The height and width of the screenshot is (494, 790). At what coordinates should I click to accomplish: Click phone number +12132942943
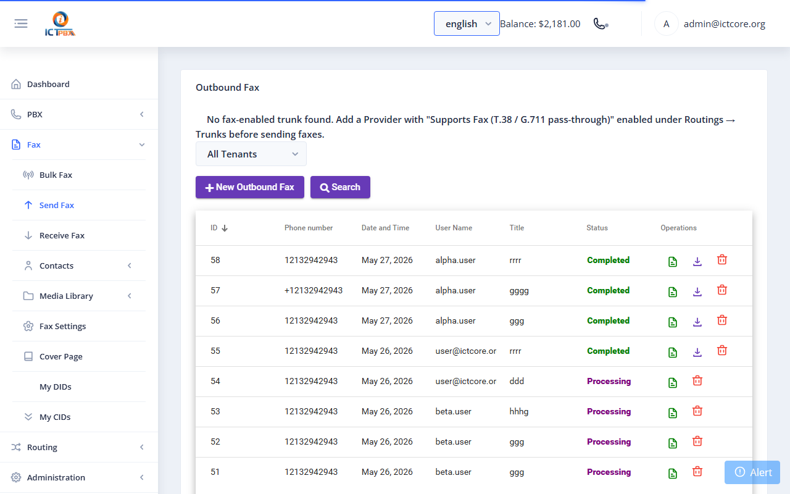coord(314,290)
